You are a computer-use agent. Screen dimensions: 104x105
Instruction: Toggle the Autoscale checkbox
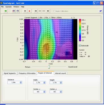pos(80,46)
